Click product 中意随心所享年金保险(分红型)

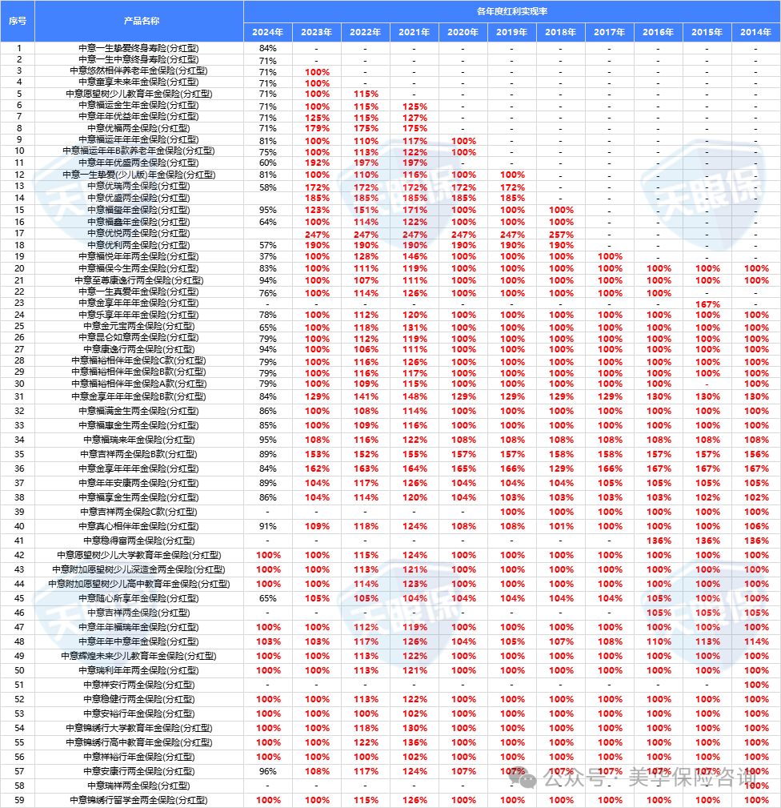(x=139, y=598)
